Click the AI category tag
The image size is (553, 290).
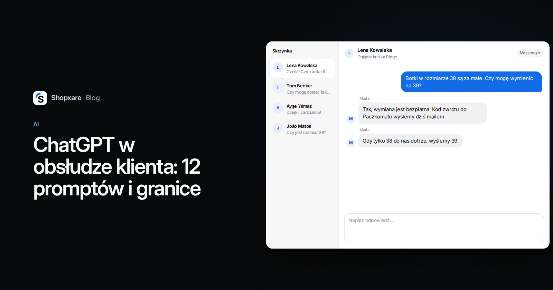(x=36, y=124)
